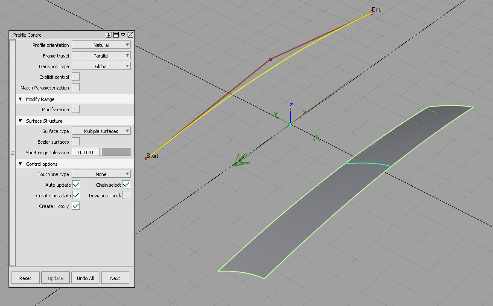Collapse the Modify Range section
The height and width of the screenshot is (306, 493).
pos(19,99)
